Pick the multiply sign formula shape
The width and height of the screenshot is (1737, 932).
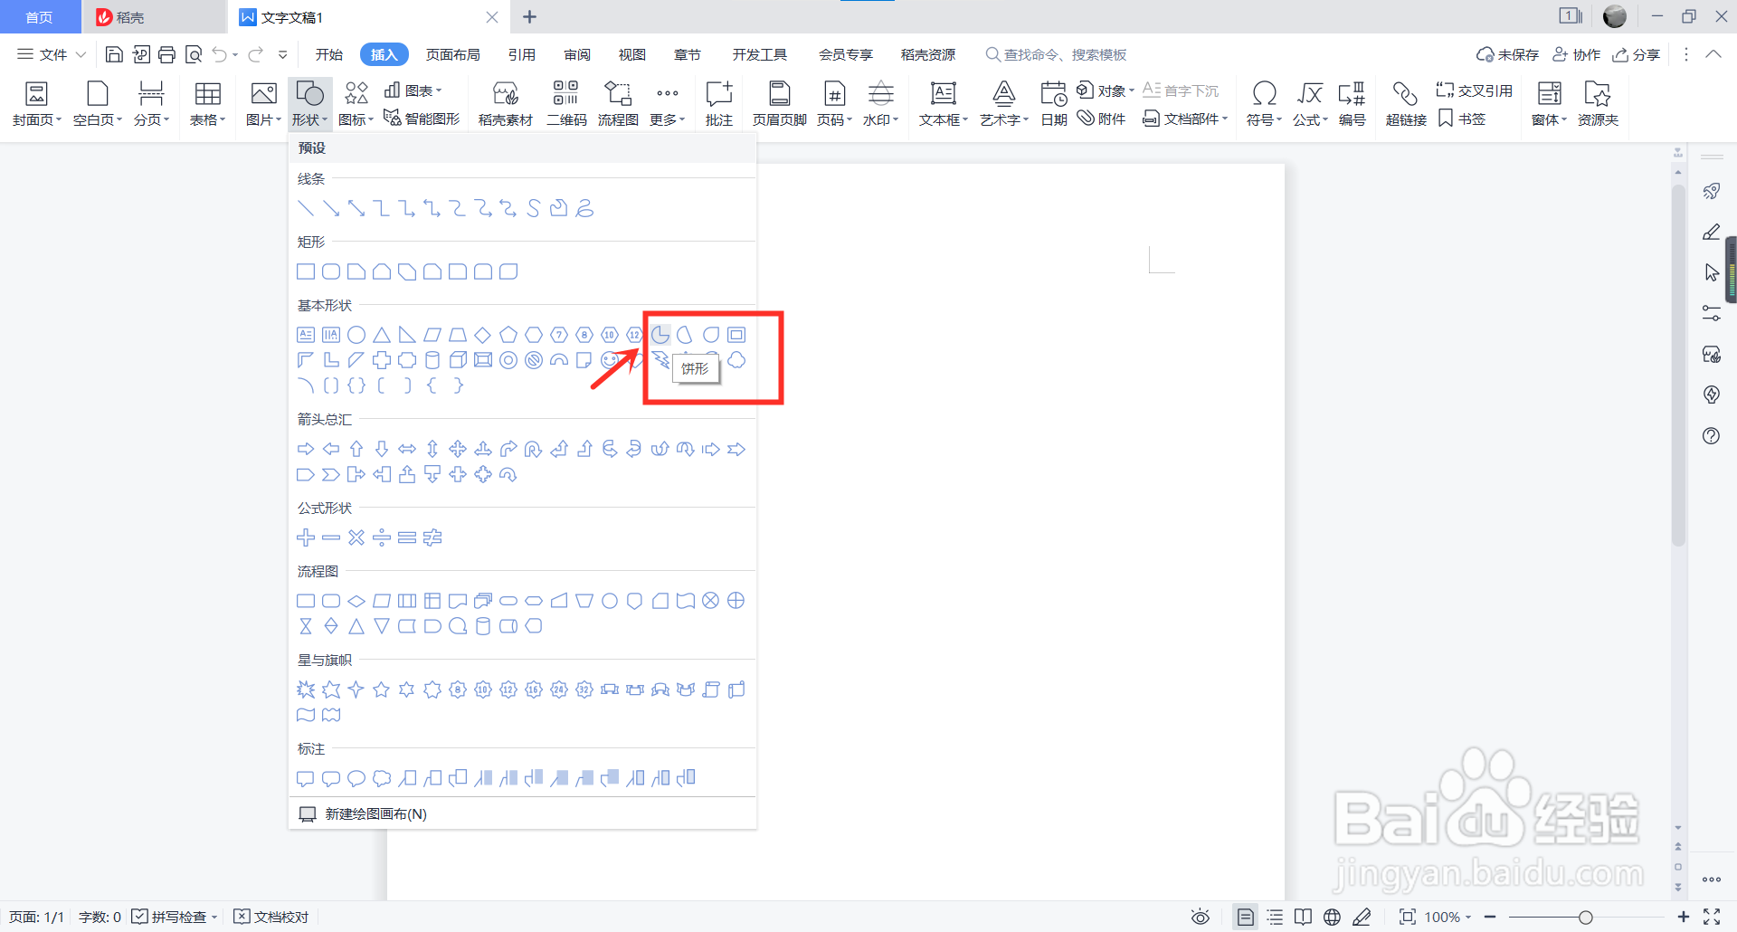pos(356,537)
